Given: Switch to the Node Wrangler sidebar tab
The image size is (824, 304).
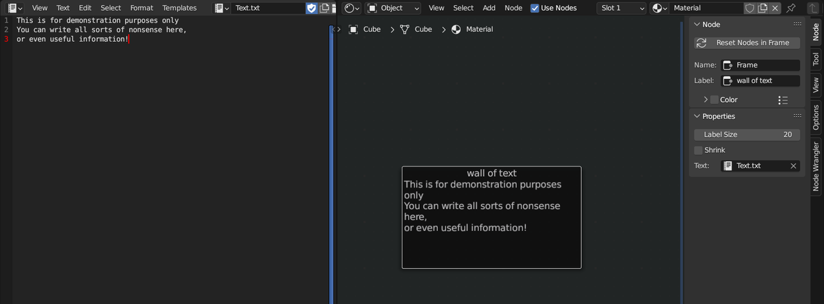Looking at the screenshot, I should tap(816, 166).
